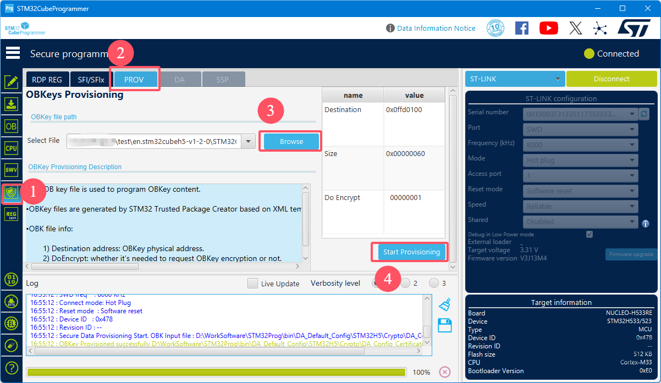
Task: Click the 10 years anniversary badge icon
Action: (x=495, y=28)
